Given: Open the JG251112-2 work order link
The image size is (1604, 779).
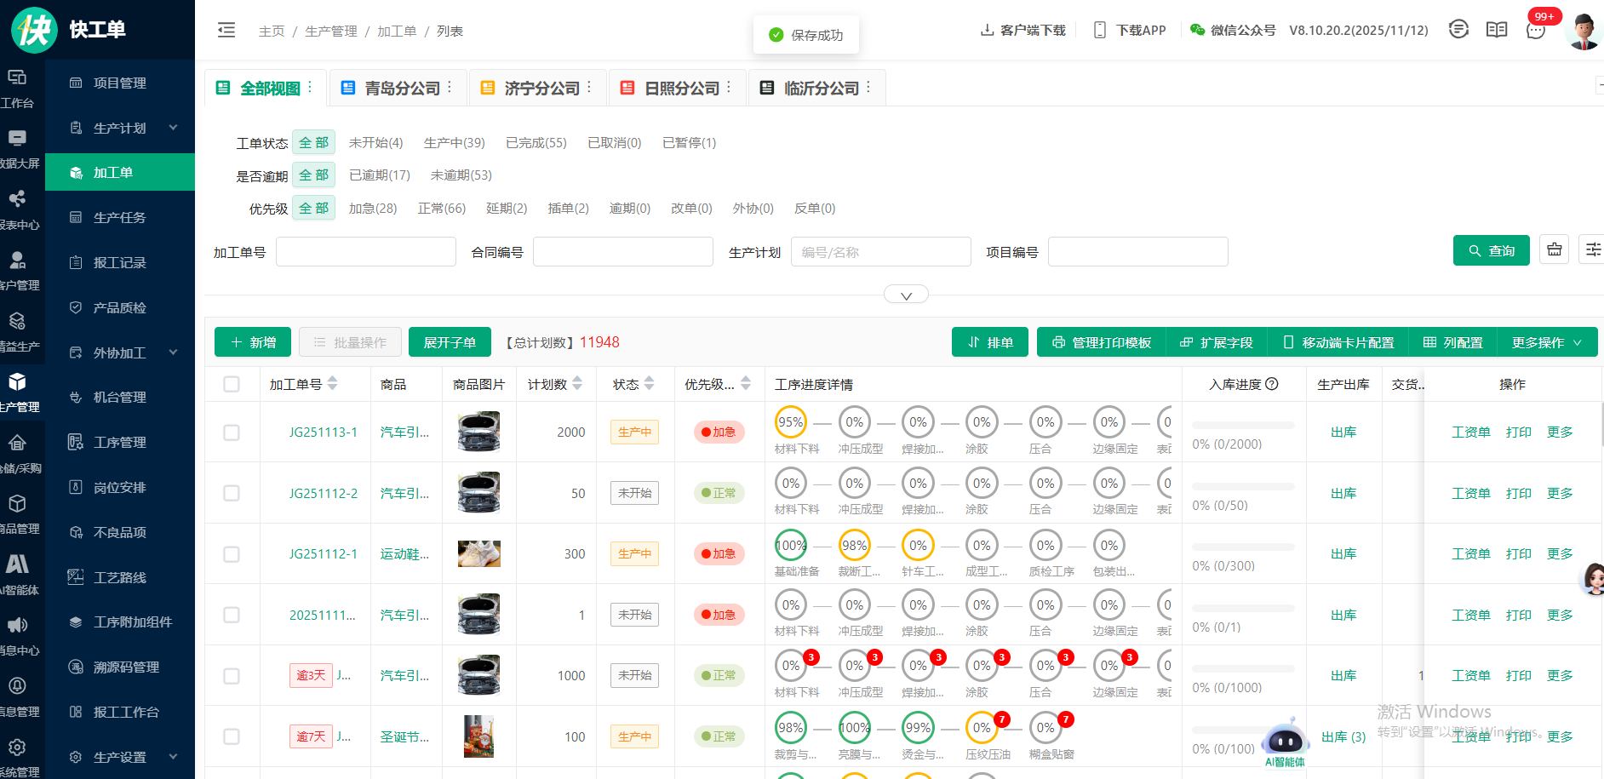Looking at the screenshot, I should point(323,494).
